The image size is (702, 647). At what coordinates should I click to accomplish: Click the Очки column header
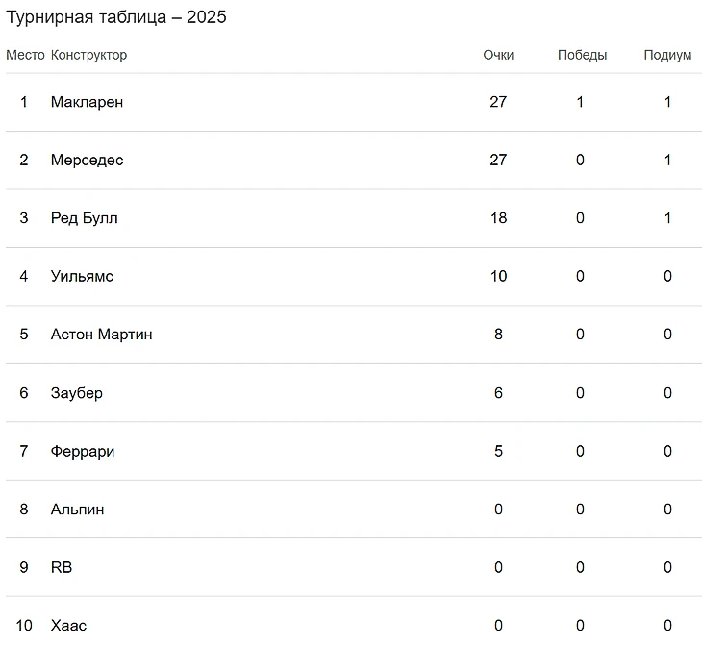pyautogui.click(x=498, y=55)
